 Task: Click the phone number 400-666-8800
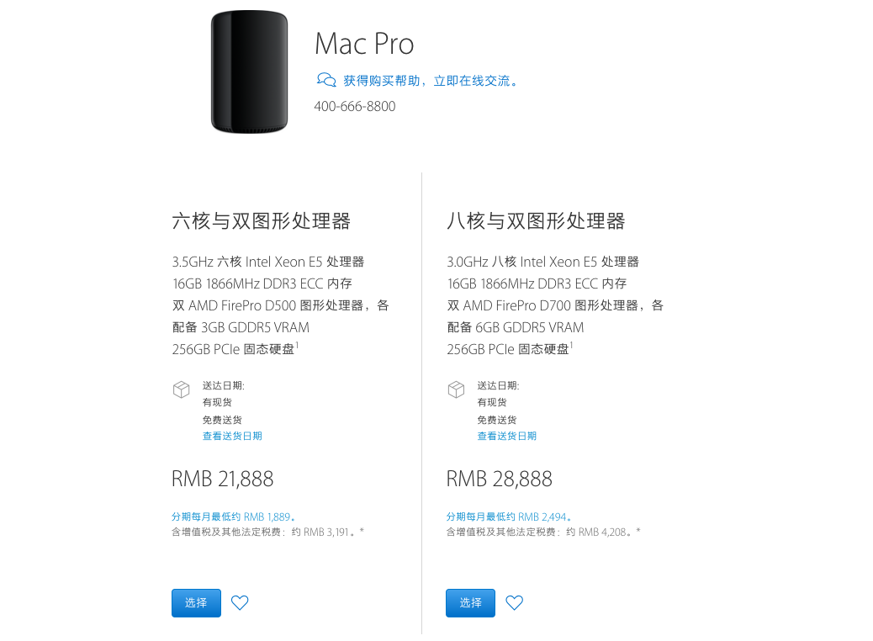(x=355, y=107)
